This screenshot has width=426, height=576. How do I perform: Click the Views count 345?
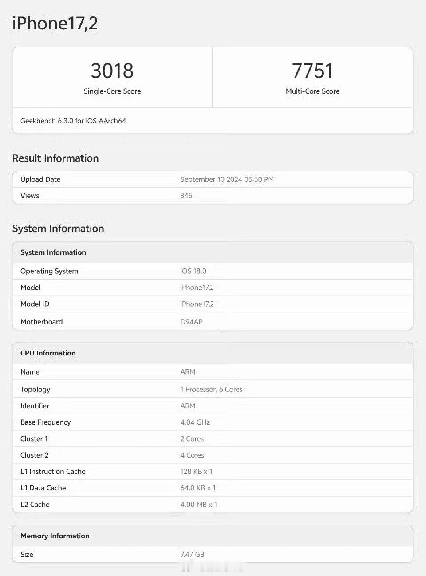186,196
